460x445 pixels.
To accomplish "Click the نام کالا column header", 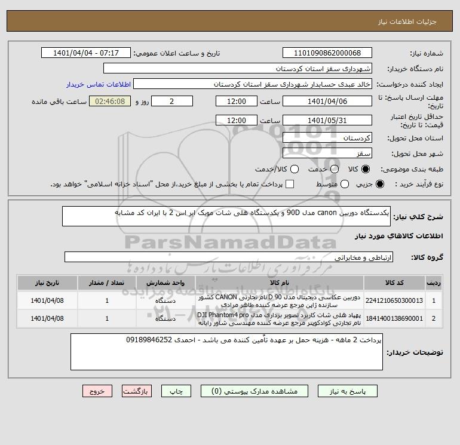I will 280,283.
